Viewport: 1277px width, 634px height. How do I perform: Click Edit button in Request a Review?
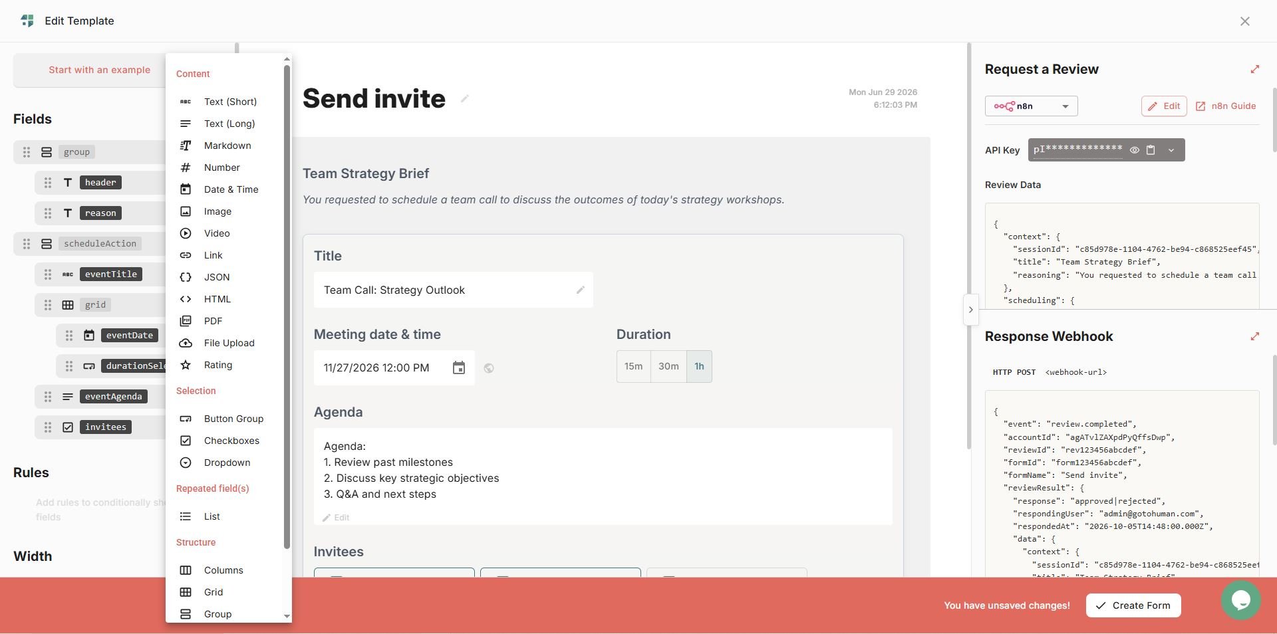pos(1164,106)
